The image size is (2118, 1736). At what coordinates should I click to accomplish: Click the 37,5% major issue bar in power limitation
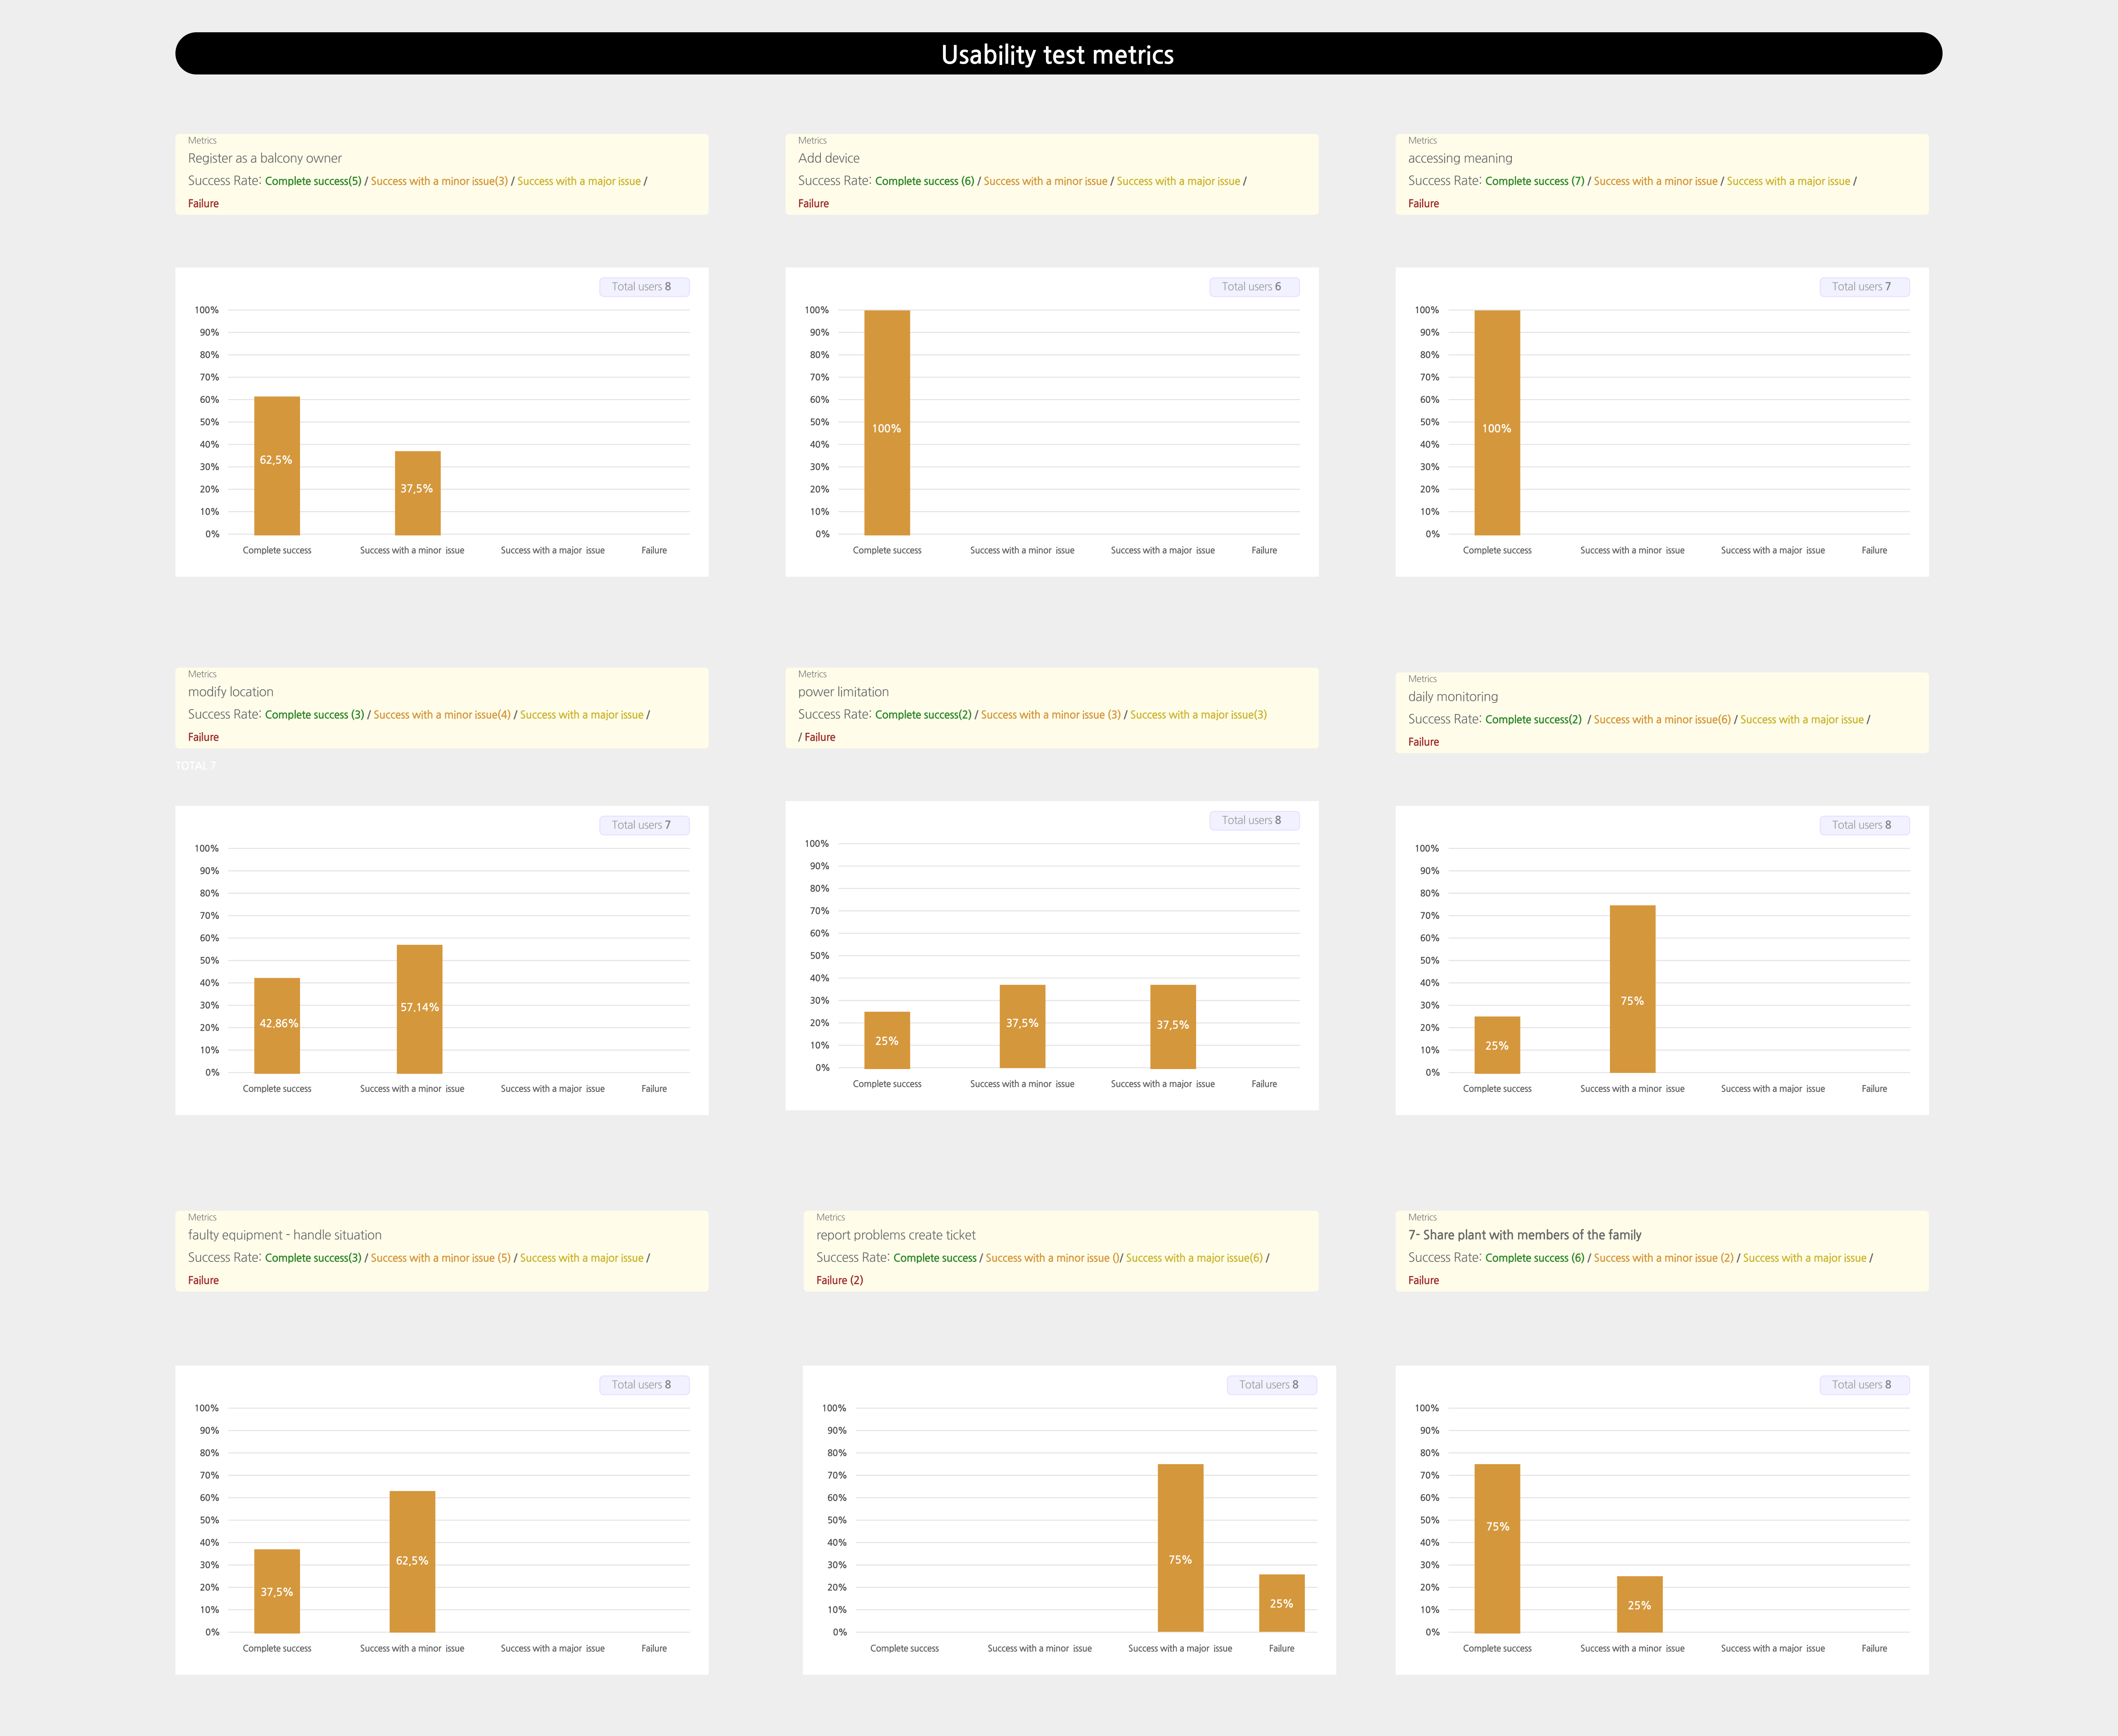[1173, 1026]
